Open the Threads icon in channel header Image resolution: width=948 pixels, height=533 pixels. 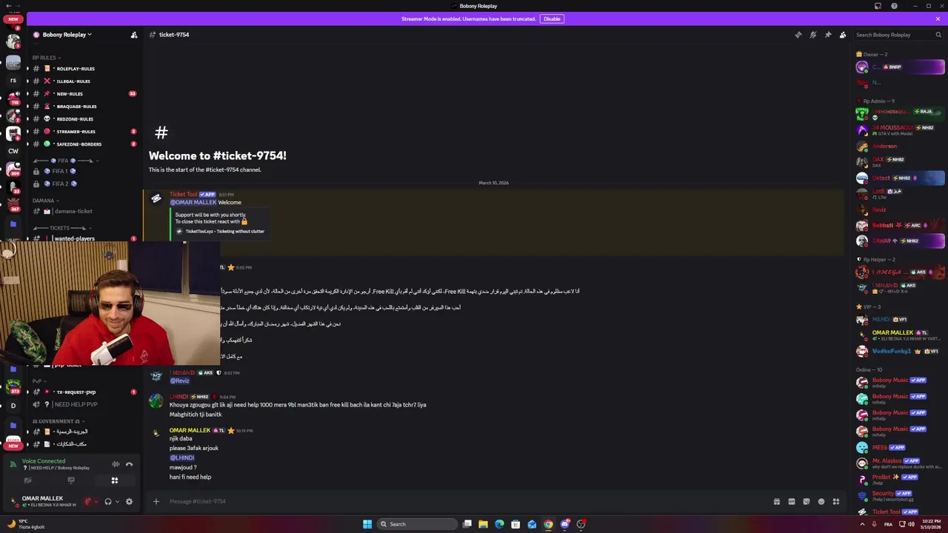tap(798, 35)
